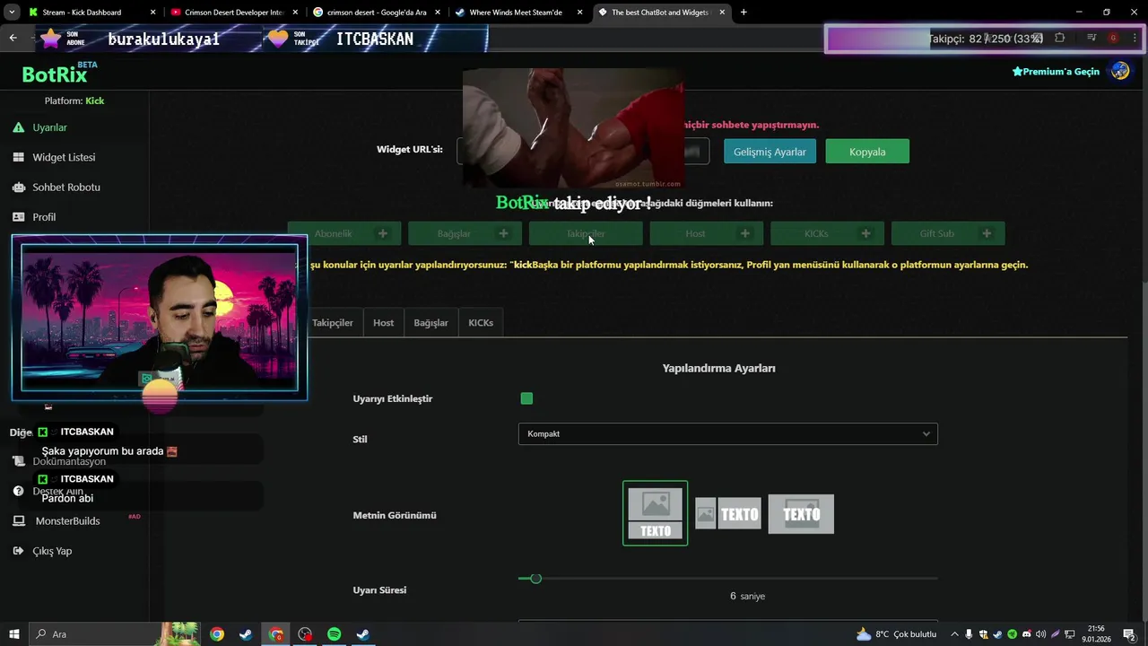Open the Stil dropdown showing Kompakt
Image resolution: width=1148 pixels, height=646 pixels.
(x=728, y=434)
